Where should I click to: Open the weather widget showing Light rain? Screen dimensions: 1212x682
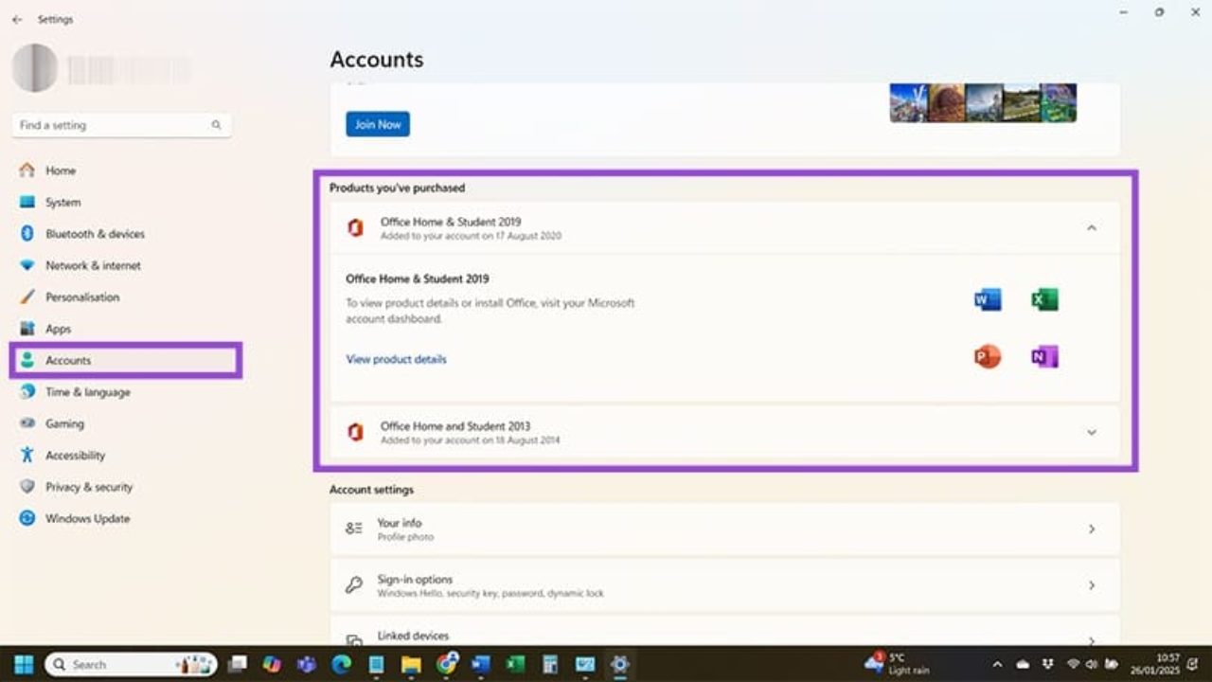[x=899, y=664]
